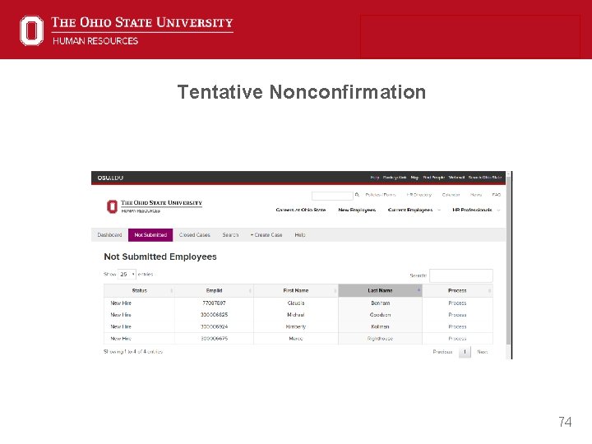Open the Search tab in the gray navigation bar
Screen dimensions: 592x444
point(230,235)
